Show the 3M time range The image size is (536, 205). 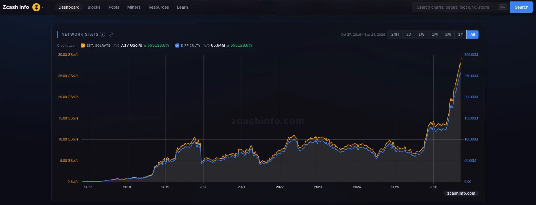coord(448,35)
